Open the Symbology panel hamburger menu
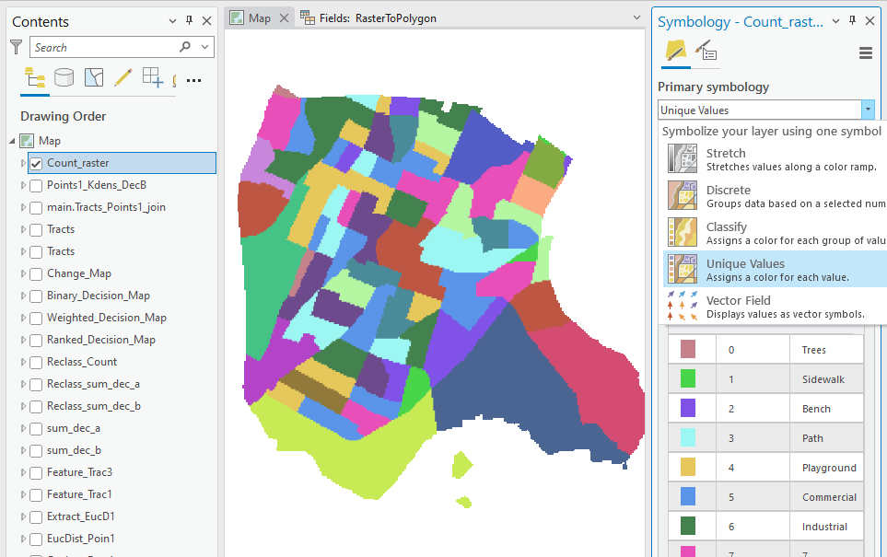Viewport: 887px width, 557px height. tap(865, 52)
